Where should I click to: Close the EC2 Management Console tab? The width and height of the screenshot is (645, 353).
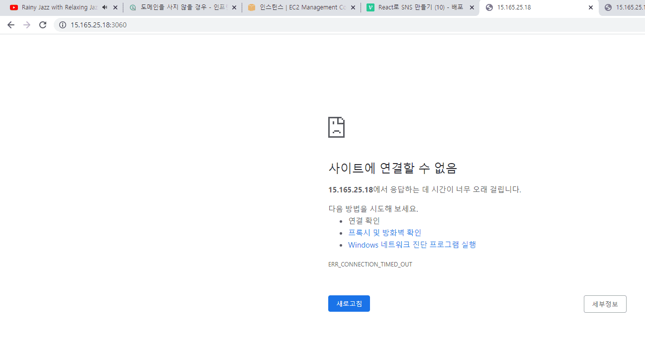[353, 7]
